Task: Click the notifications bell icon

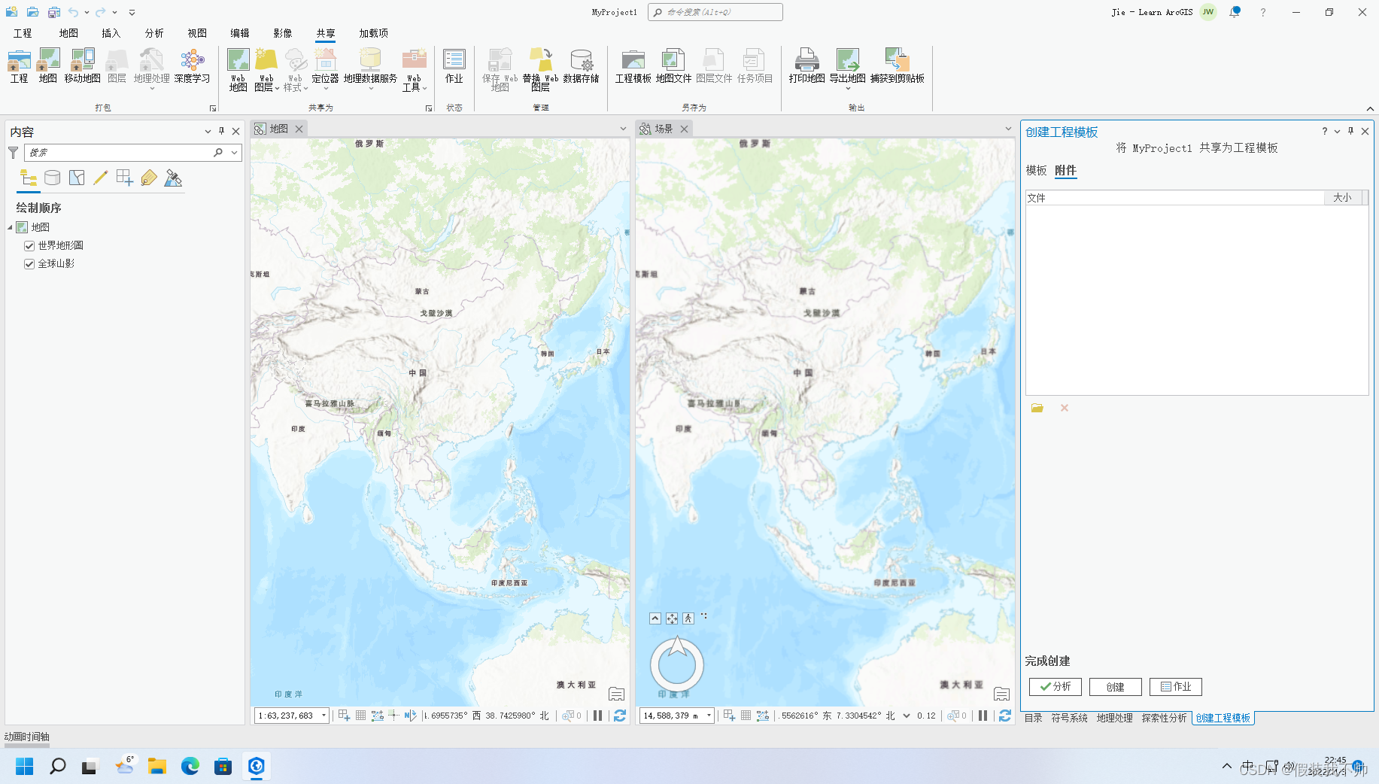Action: pyautogui.click(x=1235, y=12)
